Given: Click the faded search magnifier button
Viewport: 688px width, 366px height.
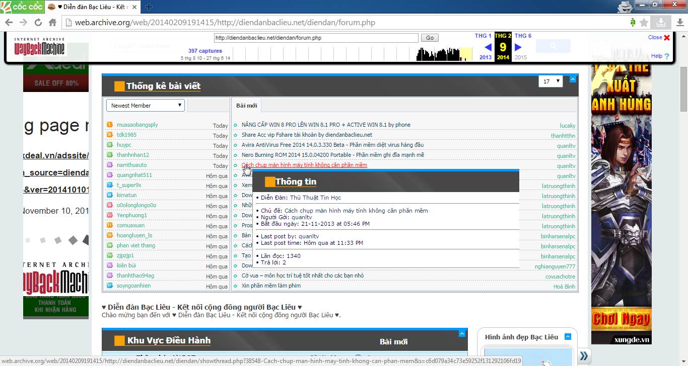Looking at the screenshot, I should (x=553, y=46).
